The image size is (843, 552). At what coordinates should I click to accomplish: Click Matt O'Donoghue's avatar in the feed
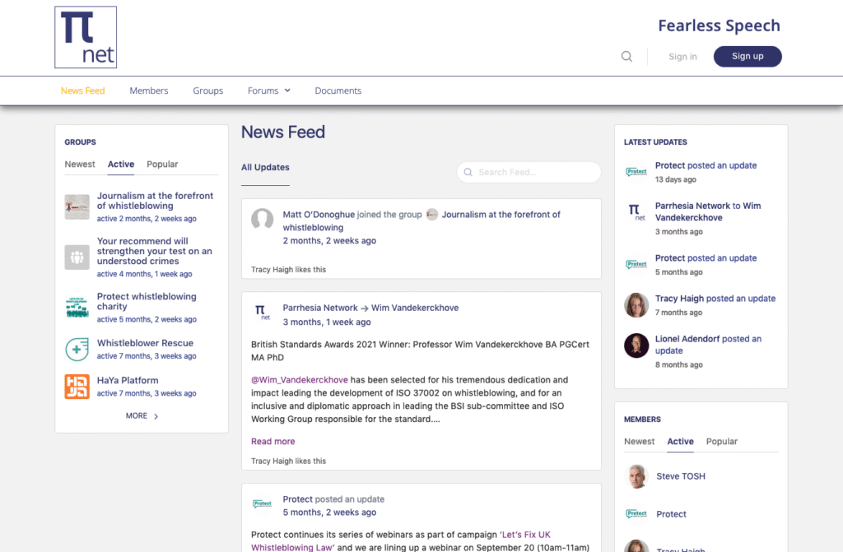tap(262, 220)
